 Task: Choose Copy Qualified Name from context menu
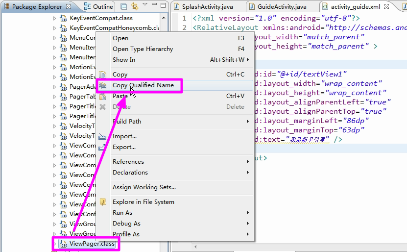click(143, 85)
